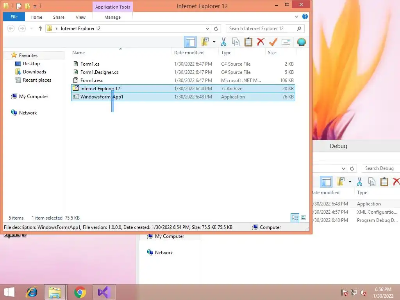This screenshot has height=300, width=400.
Task: Switch to the View ribbon tab
Action: 80,17
